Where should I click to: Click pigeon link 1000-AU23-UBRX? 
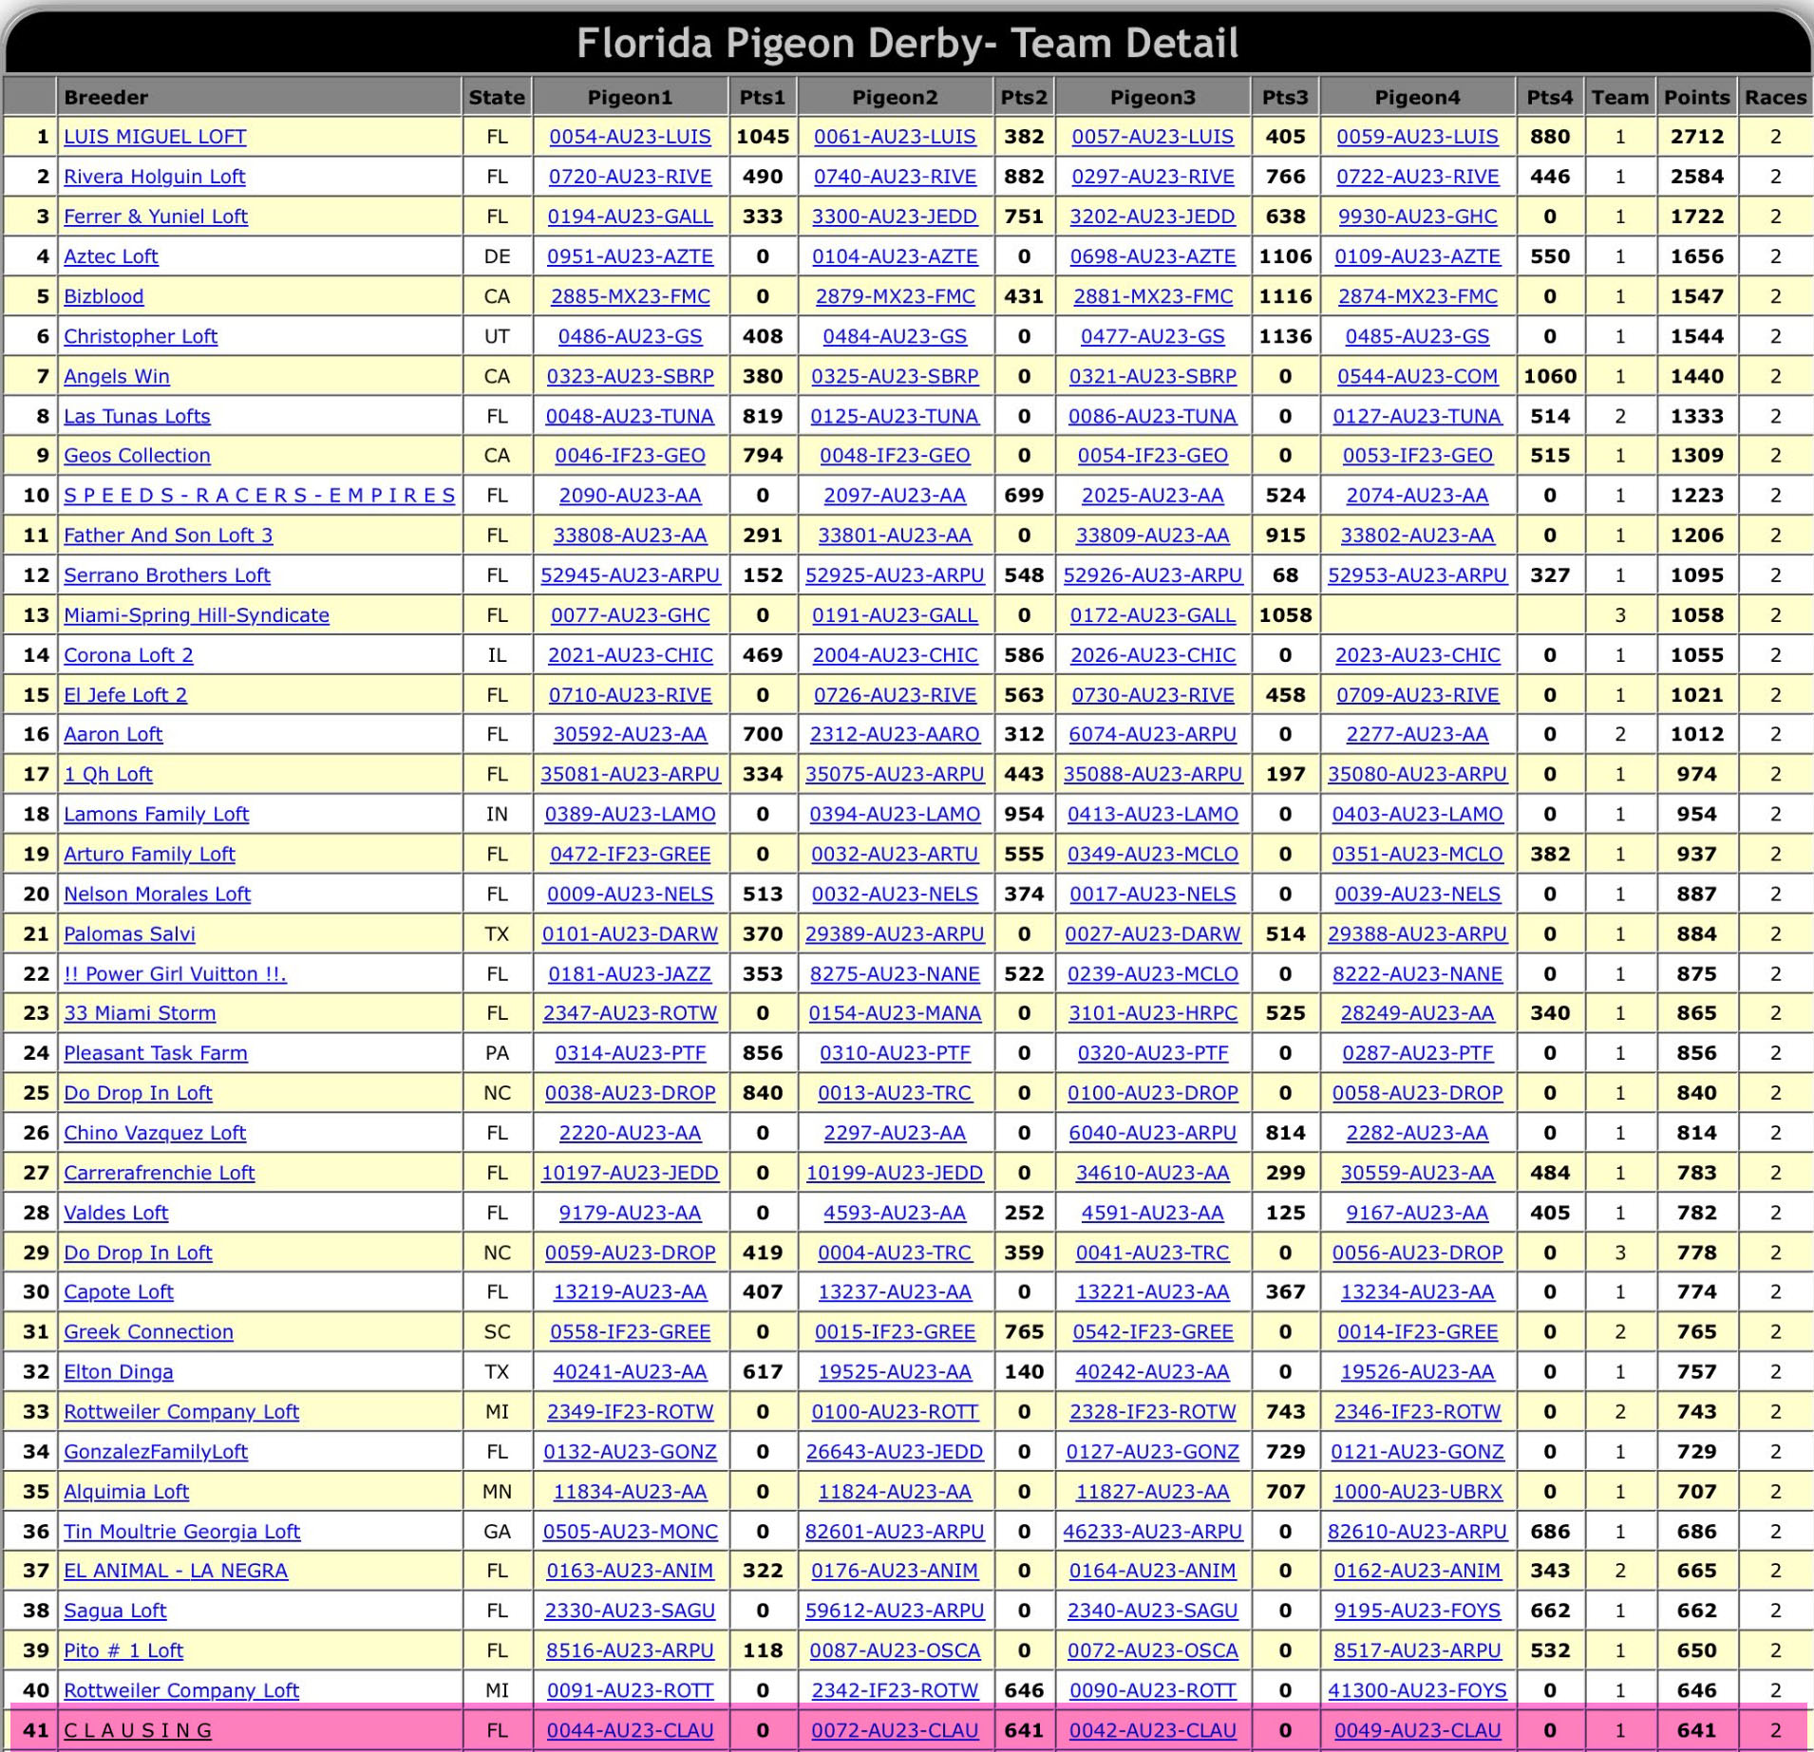point(1417,1491)
